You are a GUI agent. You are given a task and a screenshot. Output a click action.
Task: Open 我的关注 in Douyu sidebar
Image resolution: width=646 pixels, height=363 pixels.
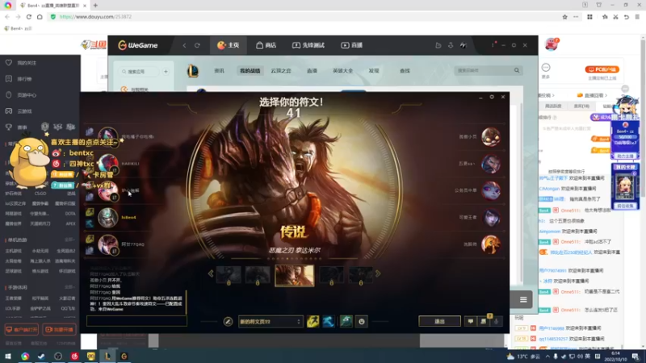(x=27, y=63)
